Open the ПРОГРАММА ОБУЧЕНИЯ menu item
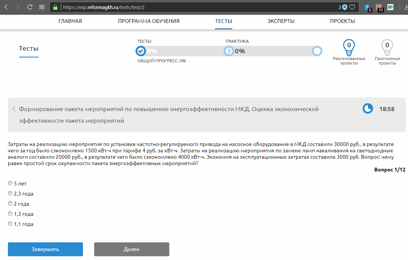This screenshot has width=408, height=260. pos(149,21)
